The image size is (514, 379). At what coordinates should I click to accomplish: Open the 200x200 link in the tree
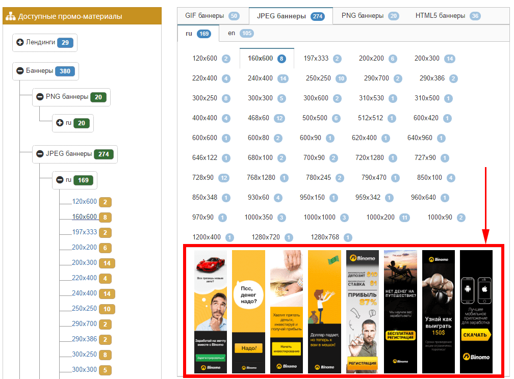coord(84,247)
